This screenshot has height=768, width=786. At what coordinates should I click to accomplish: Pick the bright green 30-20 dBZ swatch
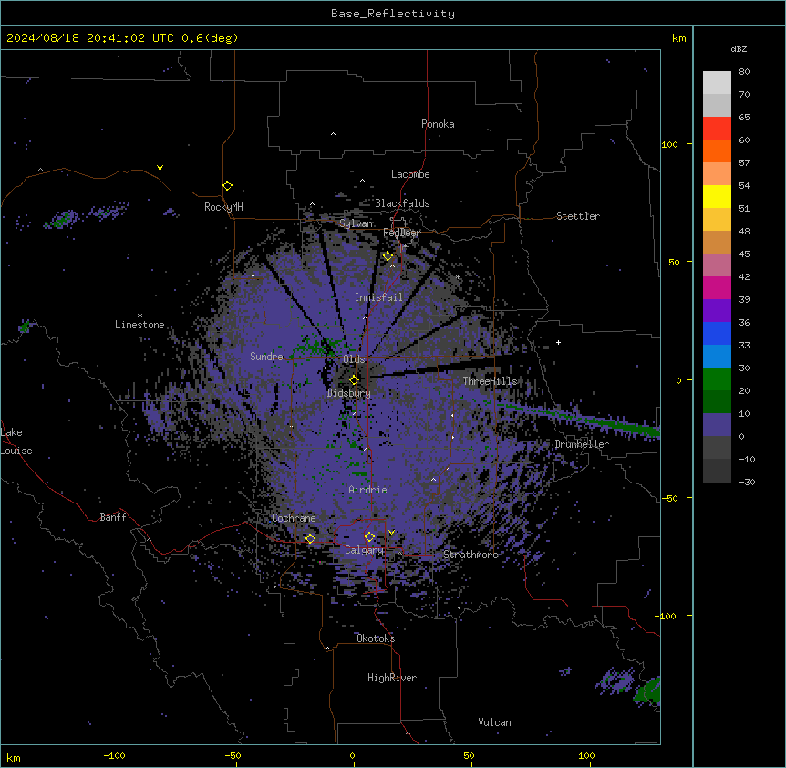coord(717,379)
